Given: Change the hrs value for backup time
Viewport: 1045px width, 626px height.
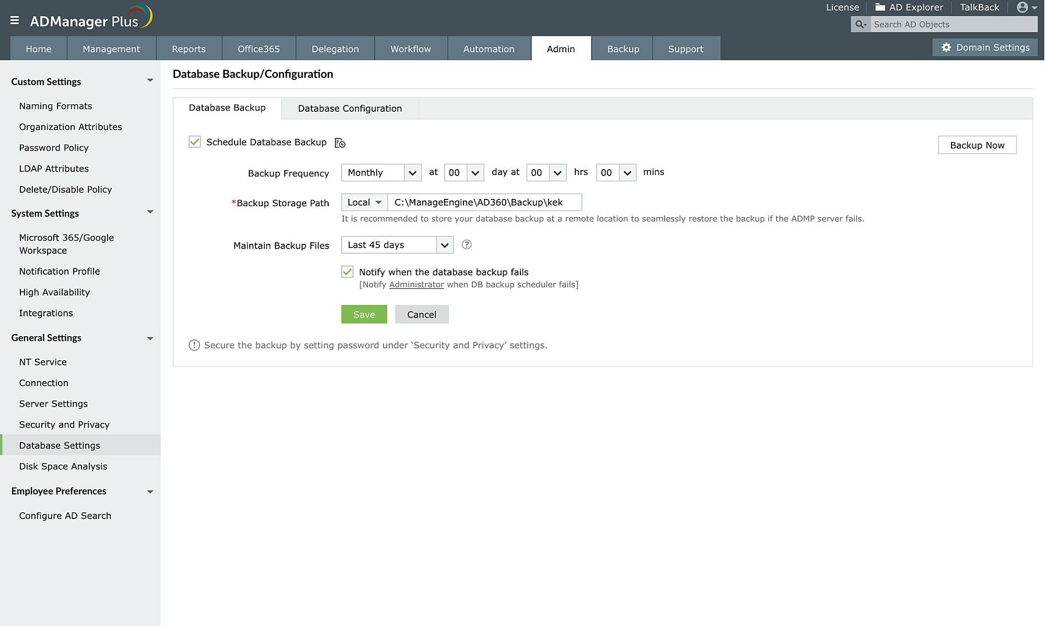Looking at the screenshot, I should [x=546, y=172].
